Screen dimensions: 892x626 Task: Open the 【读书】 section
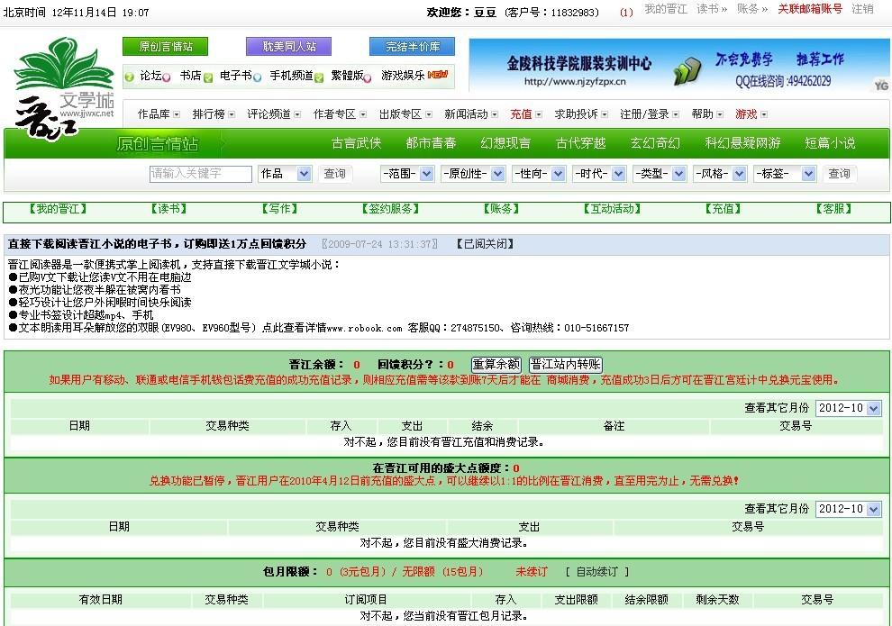tap(169, 209)
